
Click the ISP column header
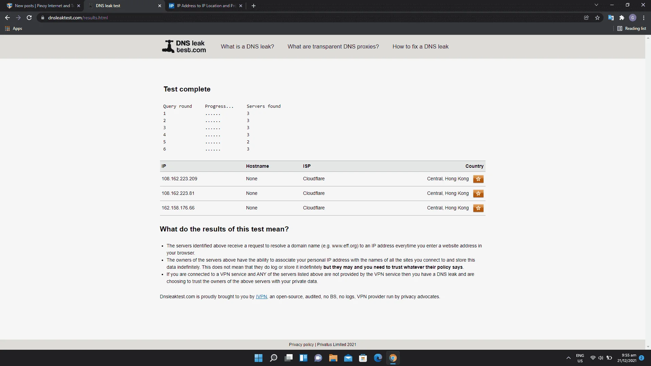pyautogui.click(x=307, y=166)
